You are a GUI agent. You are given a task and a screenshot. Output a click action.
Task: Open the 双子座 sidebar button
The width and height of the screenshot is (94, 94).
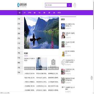click(x=20, y=28)
